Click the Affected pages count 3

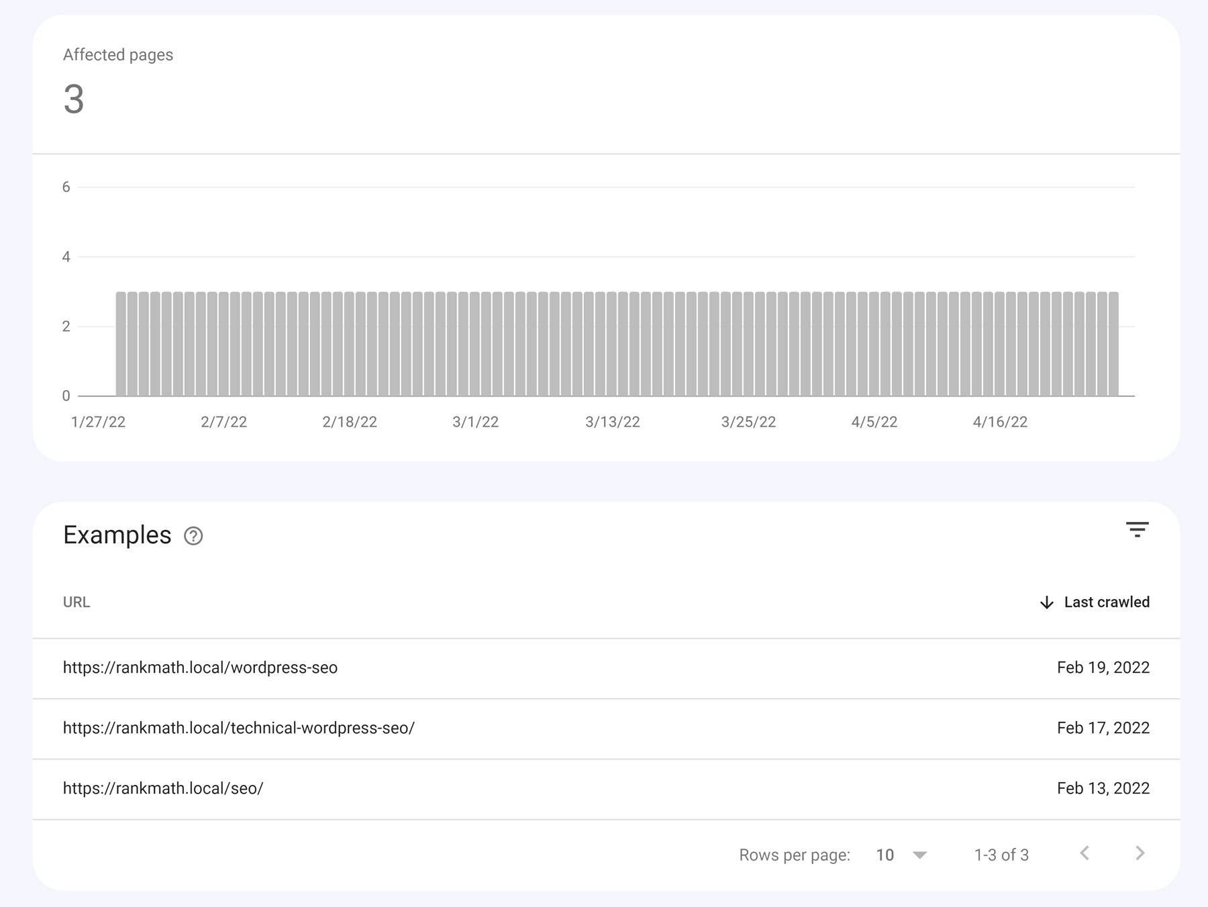pos(74,99)
